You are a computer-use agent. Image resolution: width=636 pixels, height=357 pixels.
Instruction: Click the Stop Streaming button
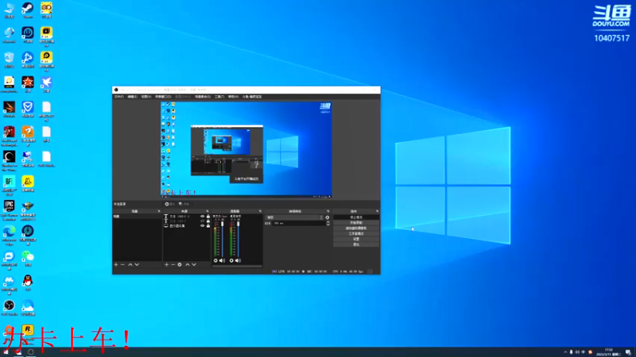point(356,217)
